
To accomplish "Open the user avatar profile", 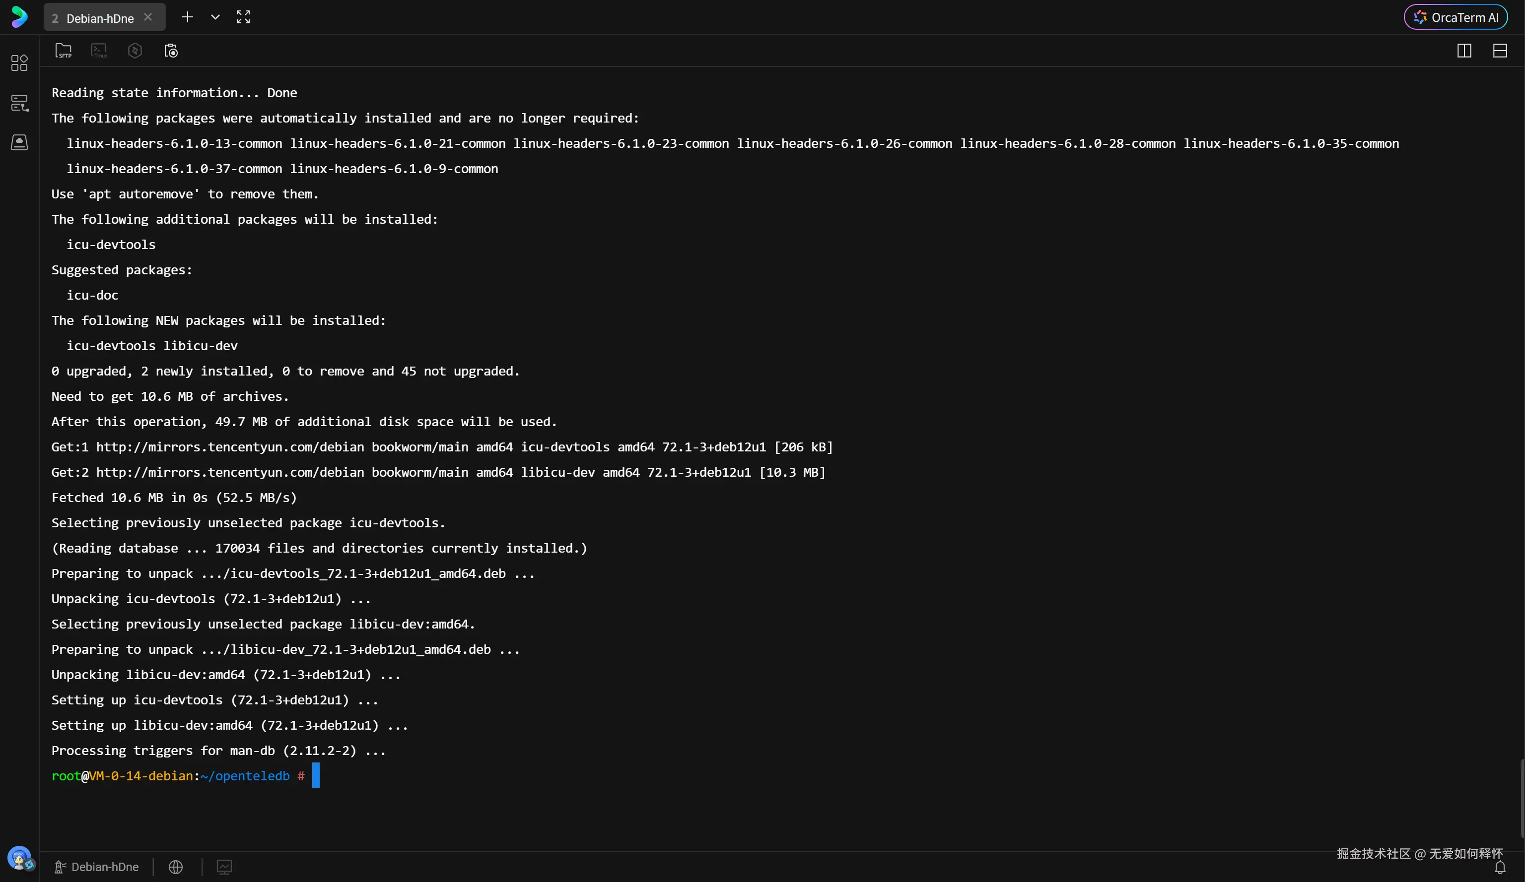I will click(x=19, y=857).
